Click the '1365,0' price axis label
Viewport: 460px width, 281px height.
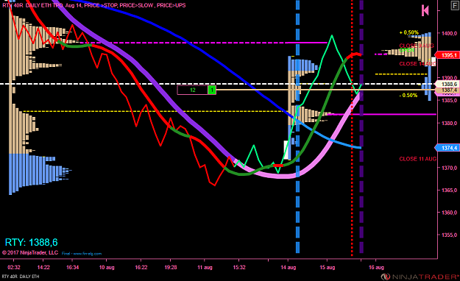450,191
